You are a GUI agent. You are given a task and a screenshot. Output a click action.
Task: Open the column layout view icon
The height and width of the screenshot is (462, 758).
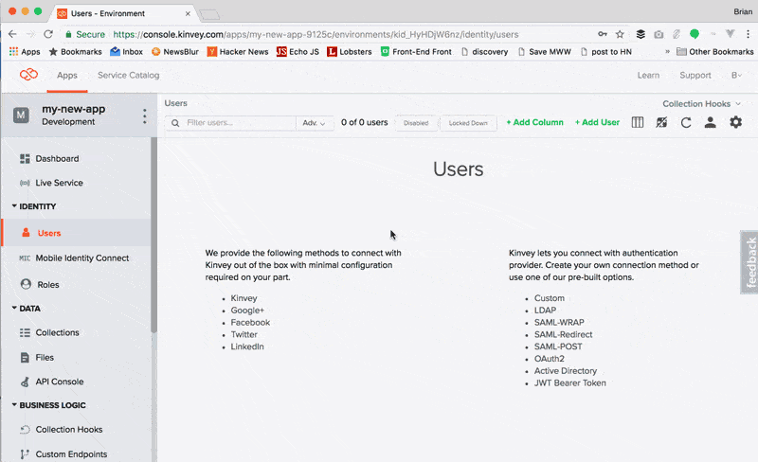click(638, 122)
